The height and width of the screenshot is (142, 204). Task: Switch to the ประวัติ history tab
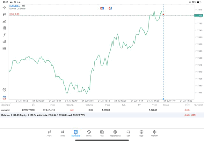coord(89,133)
